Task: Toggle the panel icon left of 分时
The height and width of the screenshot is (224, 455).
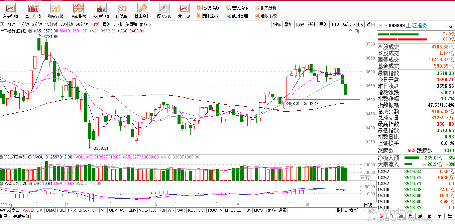Action: coord(3,24)
